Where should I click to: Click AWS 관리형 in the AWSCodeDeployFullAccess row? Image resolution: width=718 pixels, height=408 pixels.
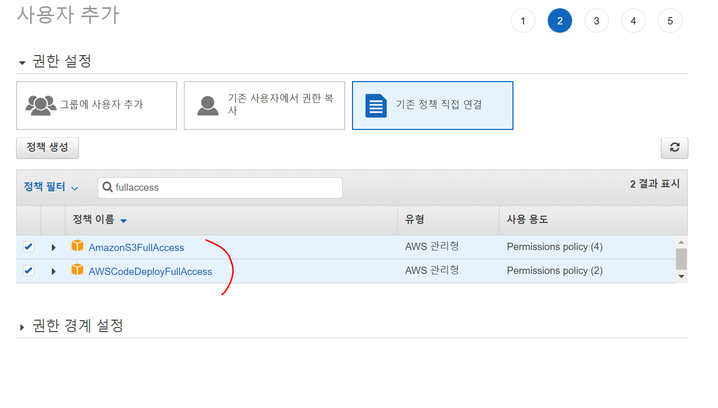click(432, 270)
